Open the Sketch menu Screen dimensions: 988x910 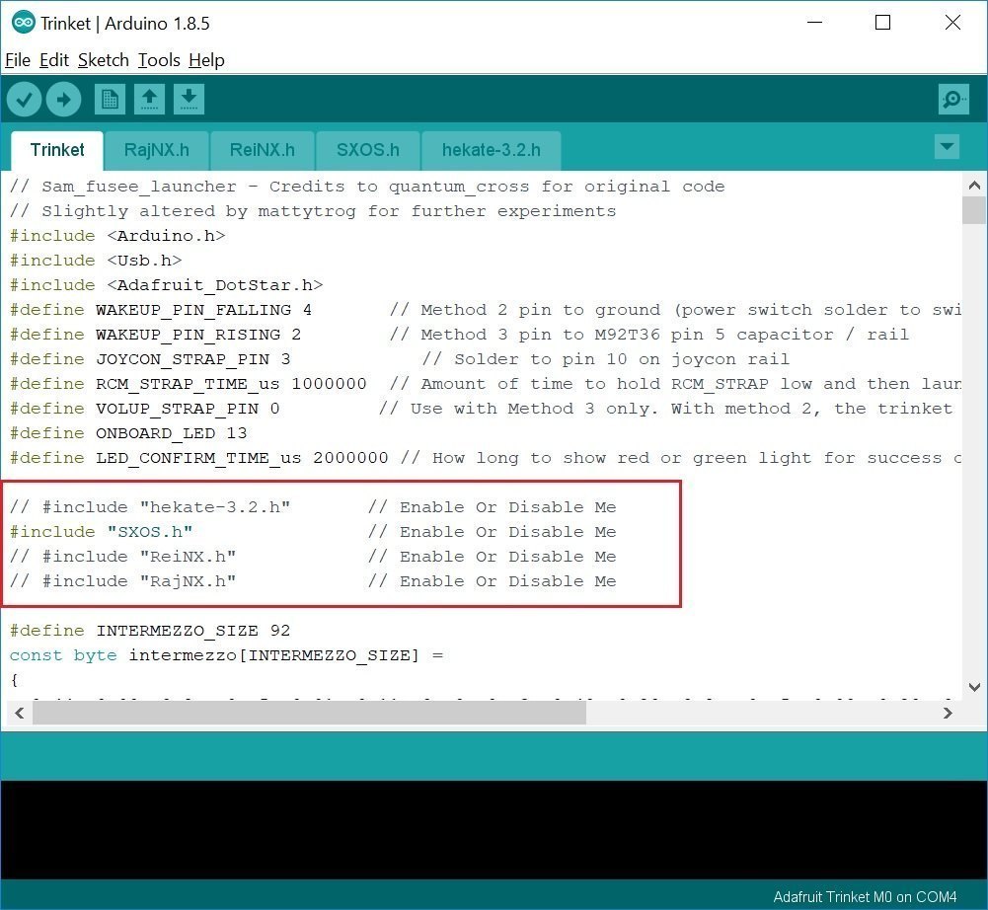[x=104, y=60]
